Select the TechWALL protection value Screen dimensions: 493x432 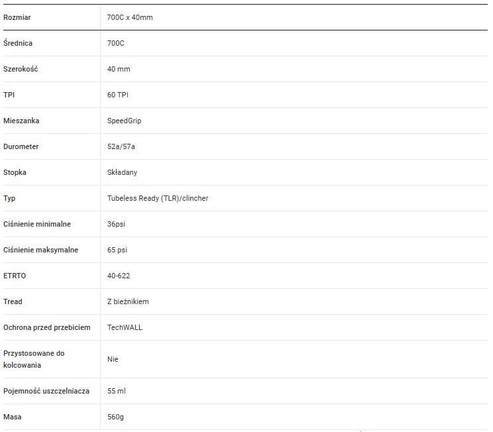(125, 327)
